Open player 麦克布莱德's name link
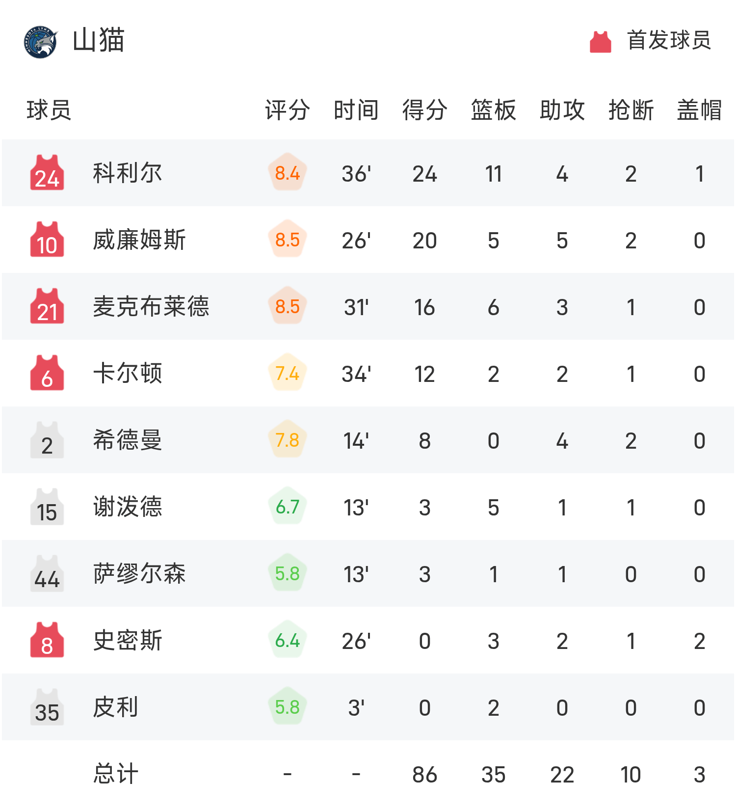This screenshot has width=736, height=809. tap(151, 307)
